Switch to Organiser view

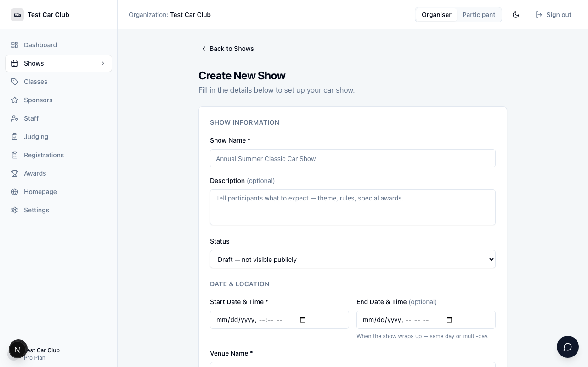436,15
